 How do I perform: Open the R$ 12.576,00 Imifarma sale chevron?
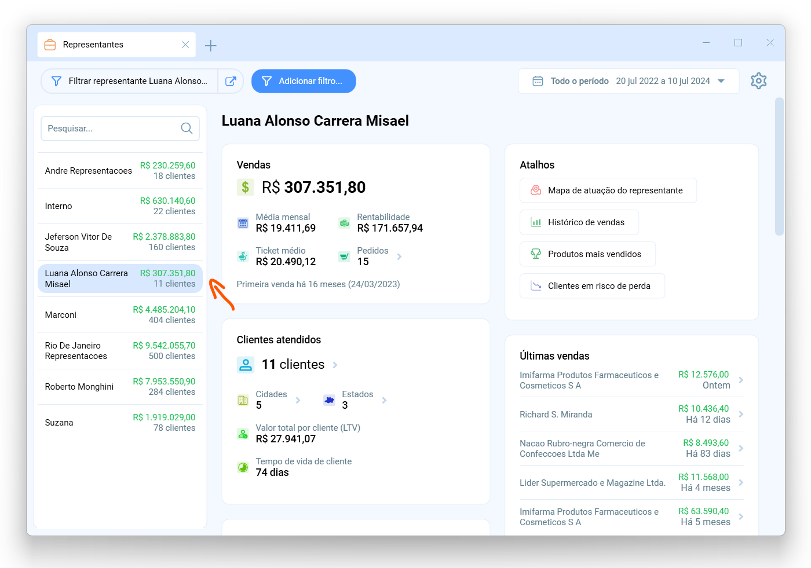point(741,380)
